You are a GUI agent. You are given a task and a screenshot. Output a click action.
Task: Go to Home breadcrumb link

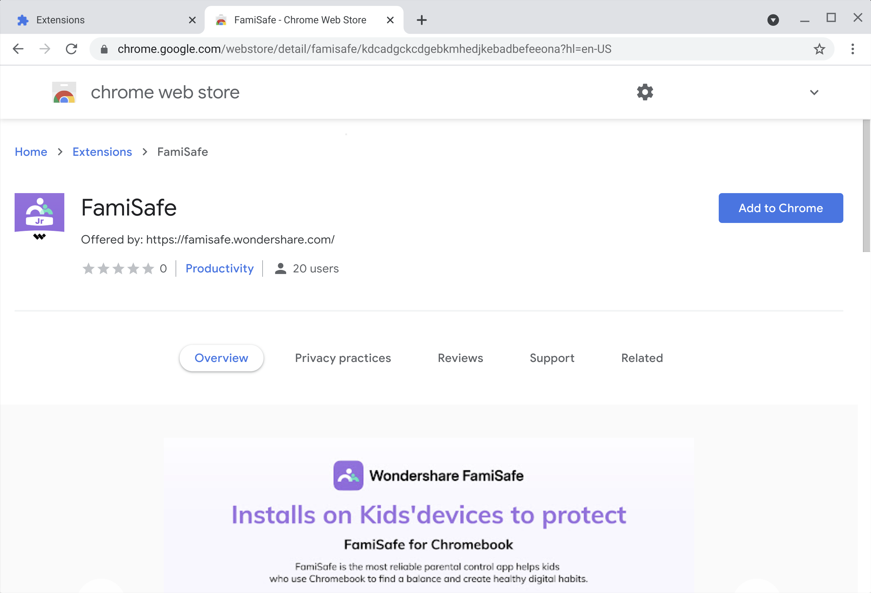[x=31, y=151]
